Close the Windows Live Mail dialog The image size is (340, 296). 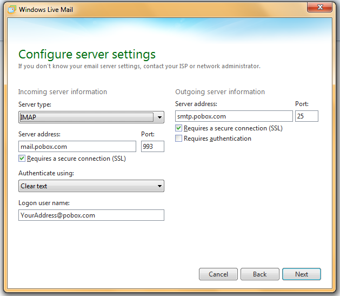(x=319, y=8)
